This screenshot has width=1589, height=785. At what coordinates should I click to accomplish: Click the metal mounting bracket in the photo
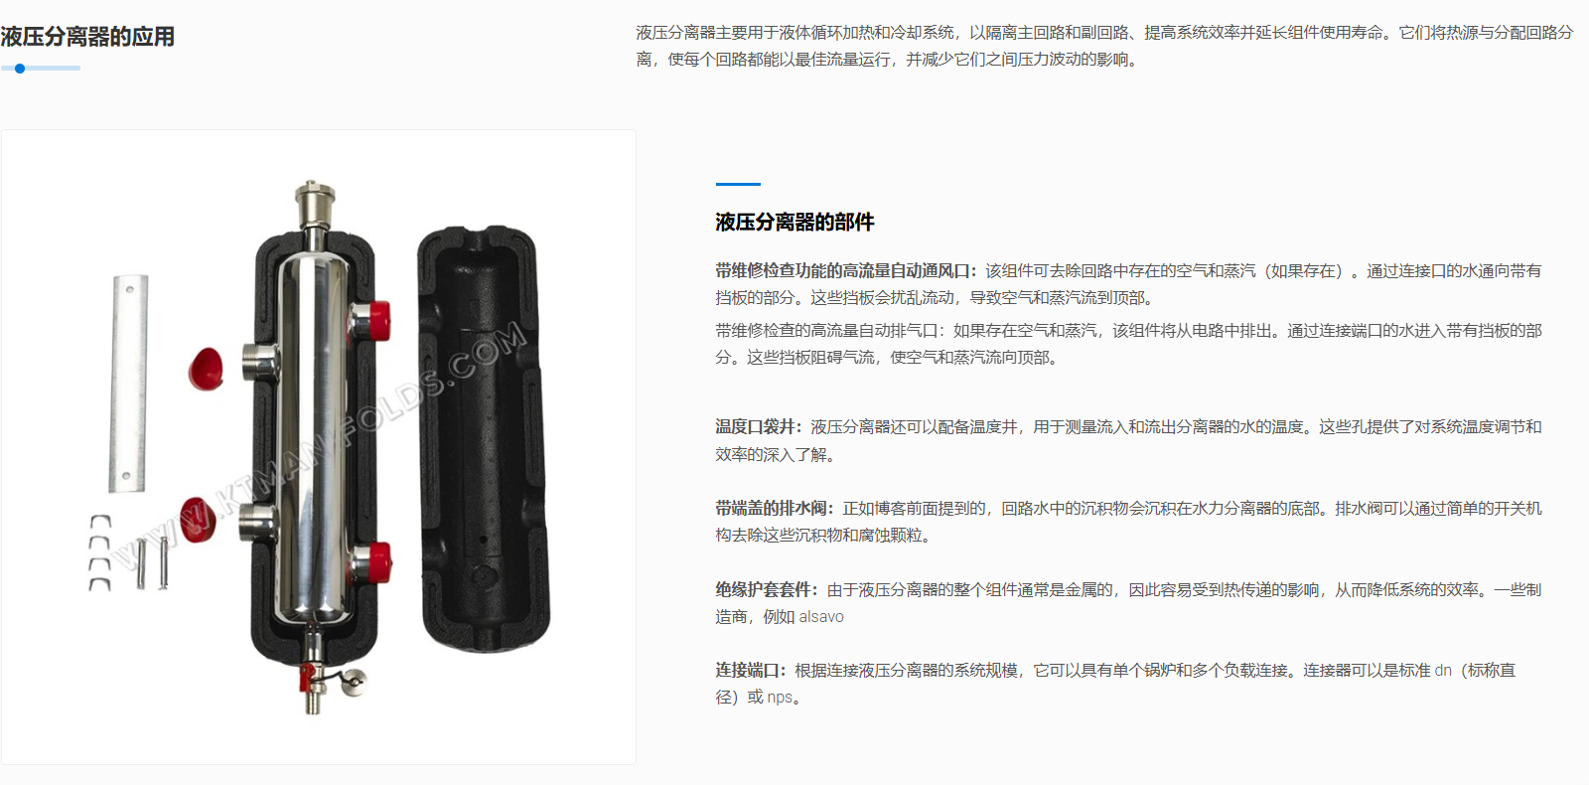click(129, 384)
